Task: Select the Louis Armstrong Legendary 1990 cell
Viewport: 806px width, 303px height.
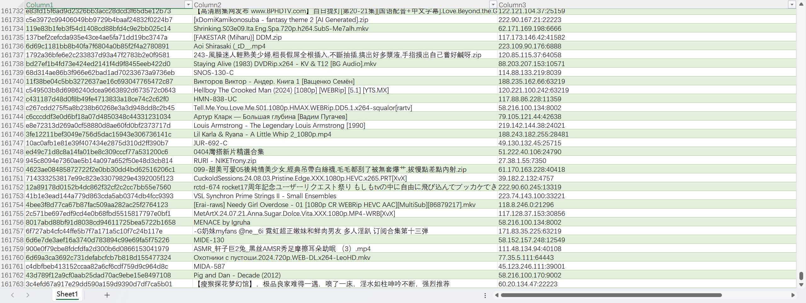Action: pos(345,125)
